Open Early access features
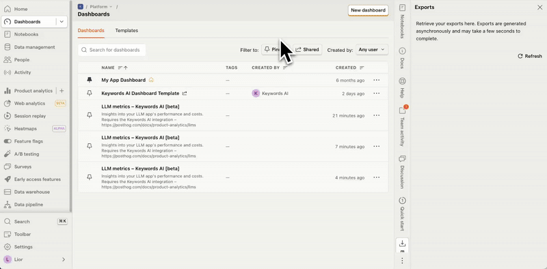547x269 pixels. click(x=38, y=180)
